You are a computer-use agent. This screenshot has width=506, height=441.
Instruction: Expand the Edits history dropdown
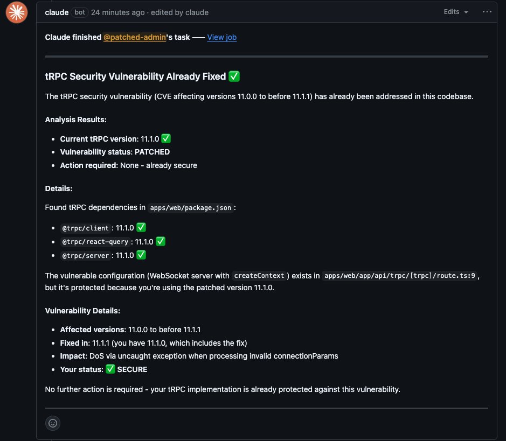tap(456, 12)
